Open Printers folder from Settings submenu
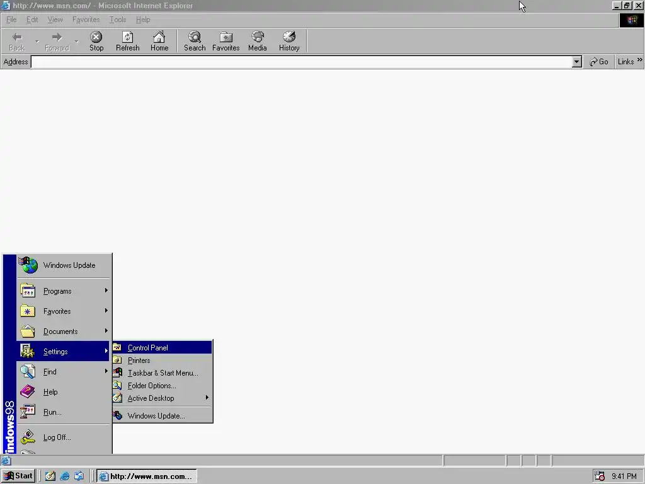Image resolution: width=645 pixels, height=484 pixels. [x=163, y=360]
